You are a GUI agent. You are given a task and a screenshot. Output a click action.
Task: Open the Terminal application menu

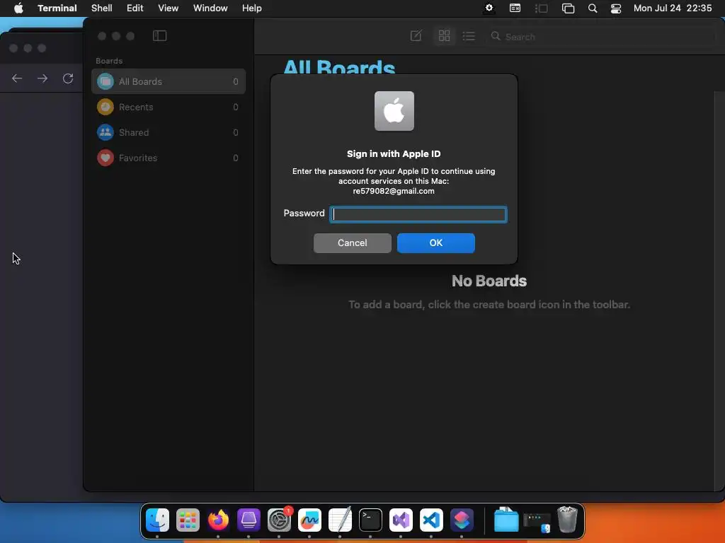(x=57, y=8)
